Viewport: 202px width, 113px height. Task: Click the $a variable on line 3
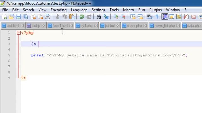34,44
